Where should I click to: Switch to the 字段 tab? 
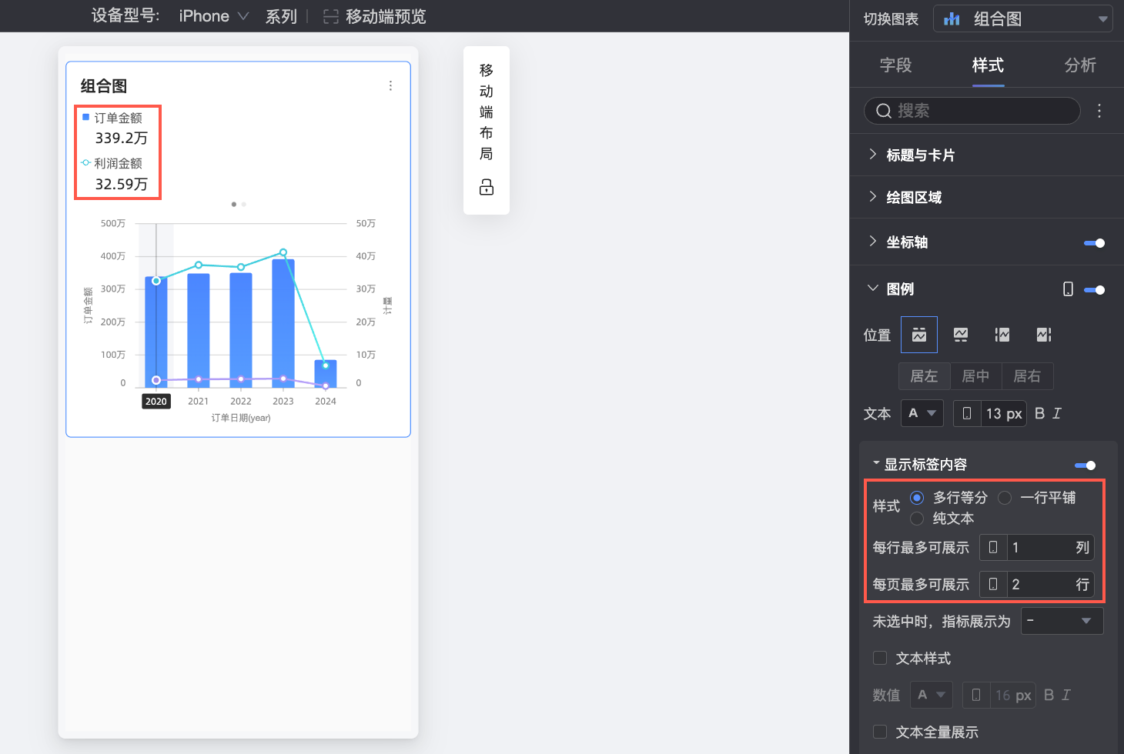(896, 65)
